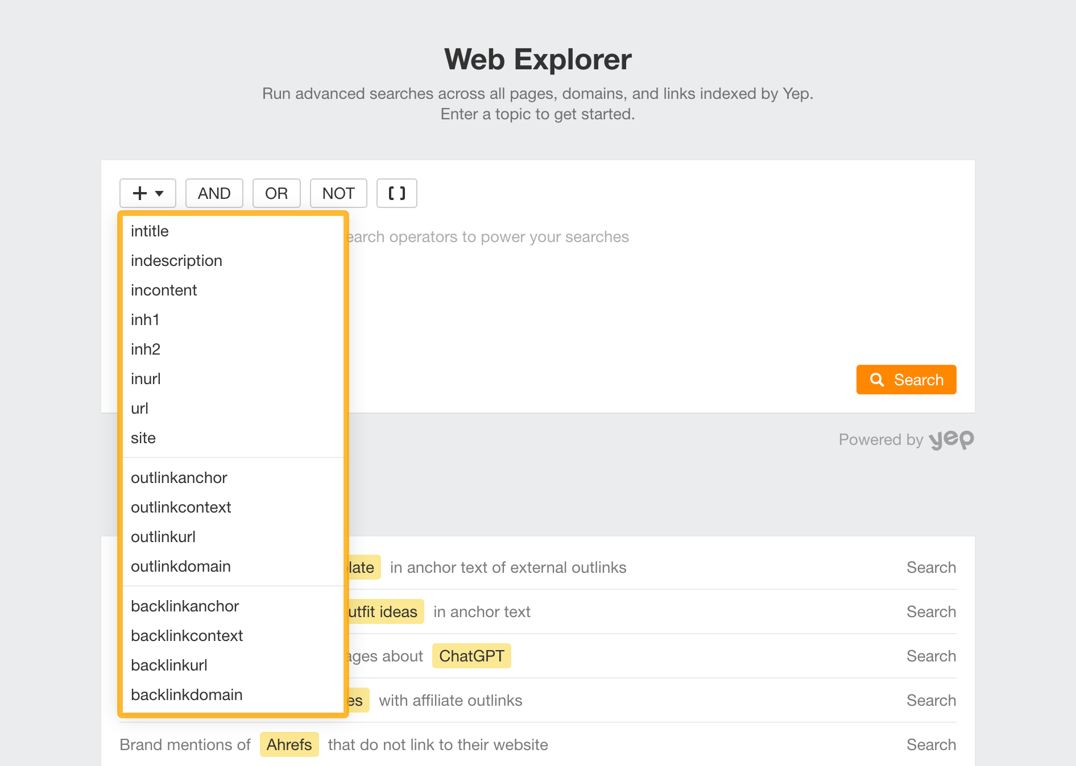Open the plus operator dropdown

point(140,193)
